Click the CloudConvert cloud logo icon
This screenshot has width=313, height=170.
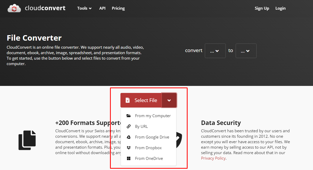pos(14,8)
